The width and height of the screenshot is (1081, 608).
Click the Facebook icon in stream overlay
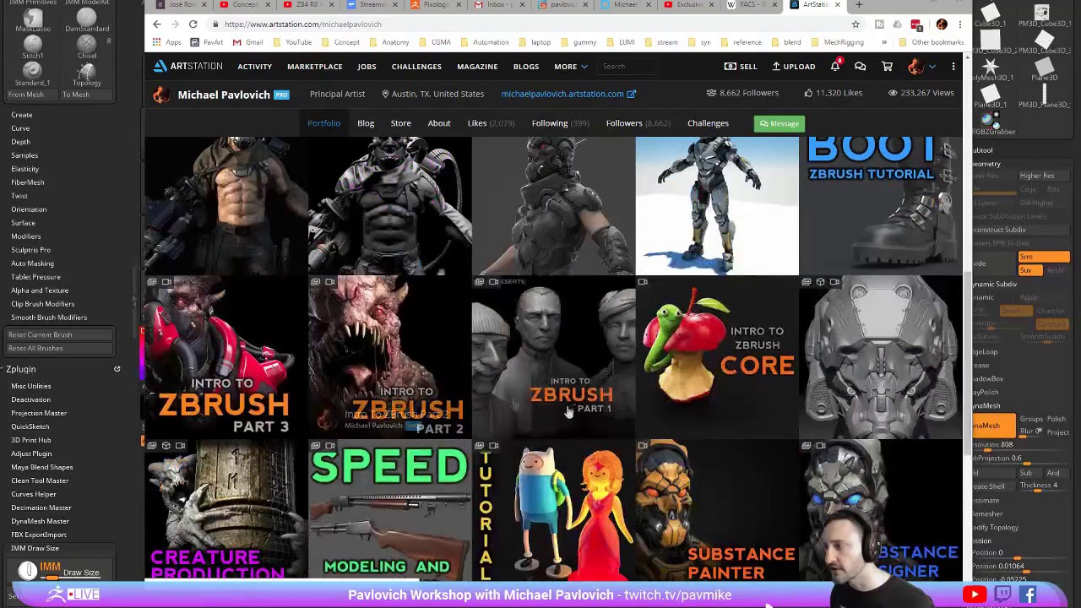pyautogui.click(x=1029, y=594)
